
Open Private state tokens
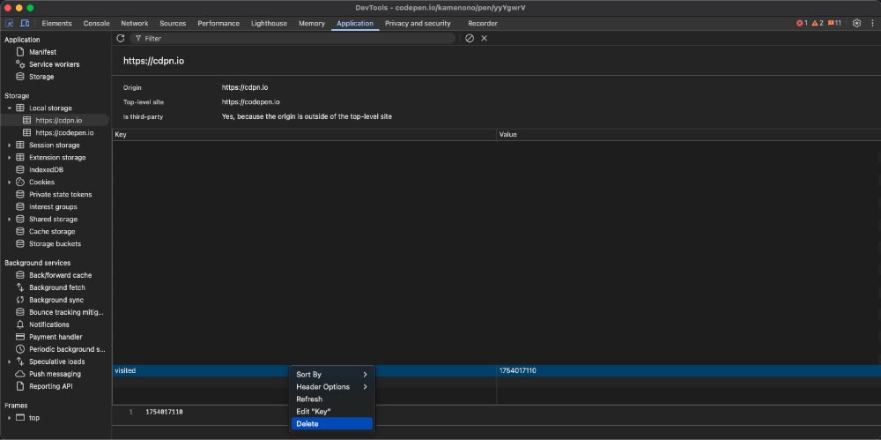(x=60, y=195)
